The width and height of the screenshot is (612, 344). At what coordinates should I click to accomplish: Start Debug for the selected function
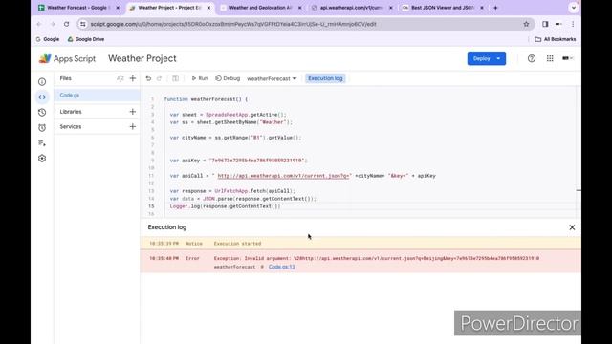point(228,78)
